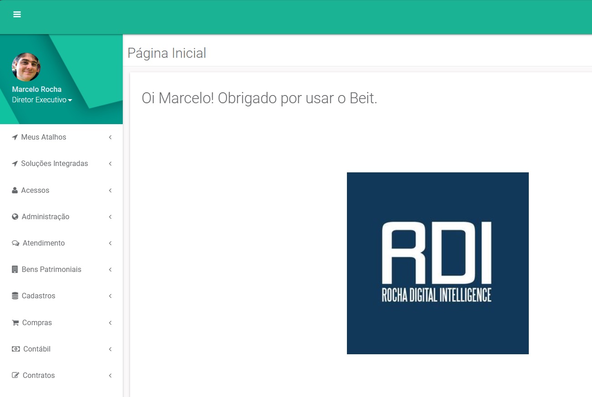This screenshot has width=592, height=397.
Task: Click the Meus Atalhos arrow icon
Action: (x=15, y=137)
